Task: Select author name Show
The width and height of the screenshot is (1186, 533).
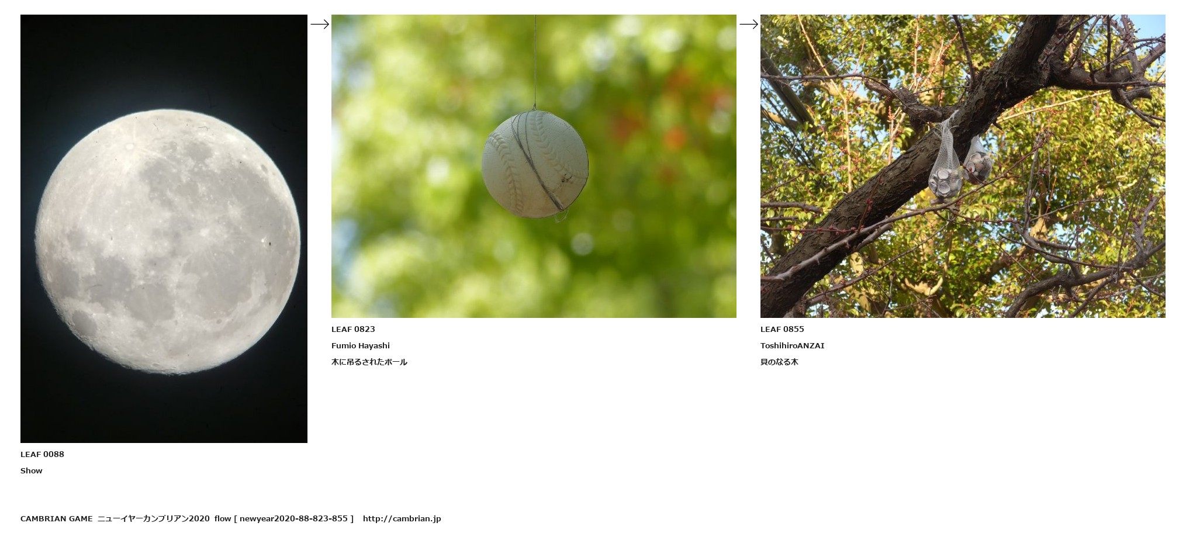Action: (x=32, y=470)
